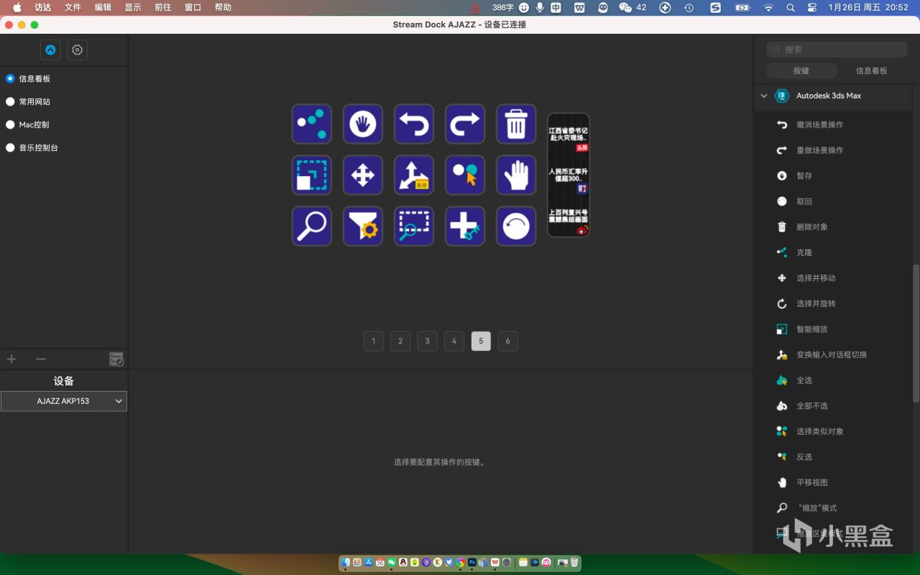Image resolution: width=920 pixels, height=575 pixels.
Task: Select the open hand pan key in the grid
Action: pos(516,175)
